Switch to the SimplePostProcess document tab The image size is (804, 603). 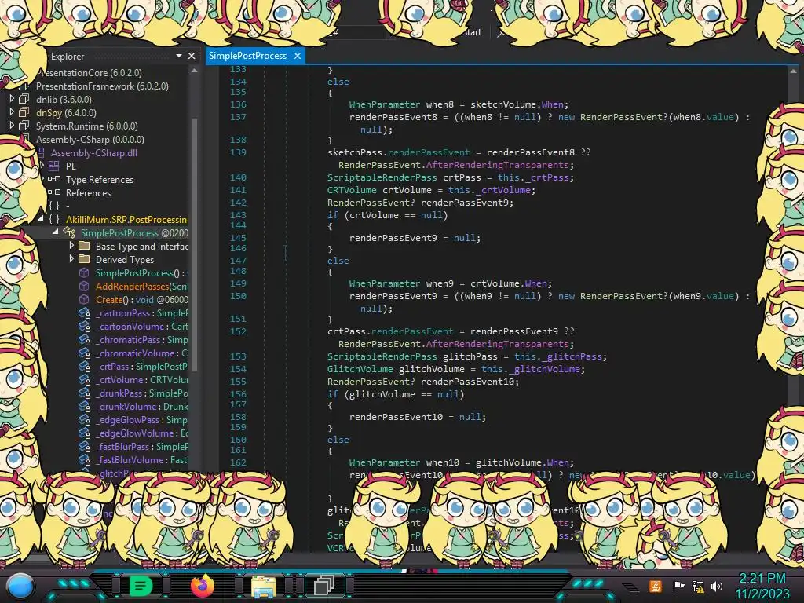click(x=247, y=56)
